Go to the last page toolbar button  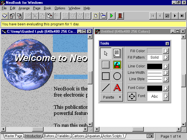(x=182, y=16)
